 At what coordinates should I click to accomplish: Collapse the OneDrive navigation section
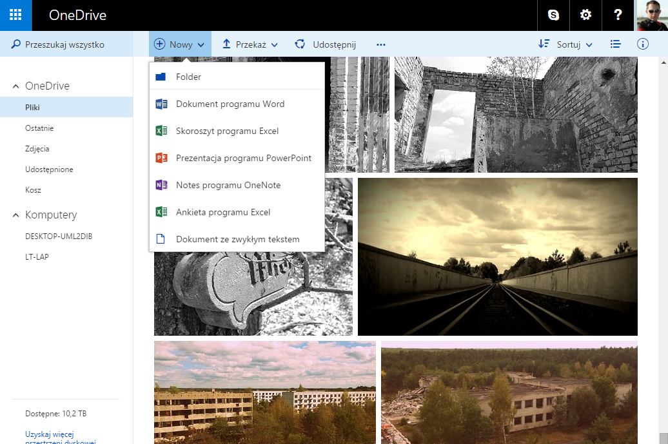pyautogui.click(x=16, y=86)
